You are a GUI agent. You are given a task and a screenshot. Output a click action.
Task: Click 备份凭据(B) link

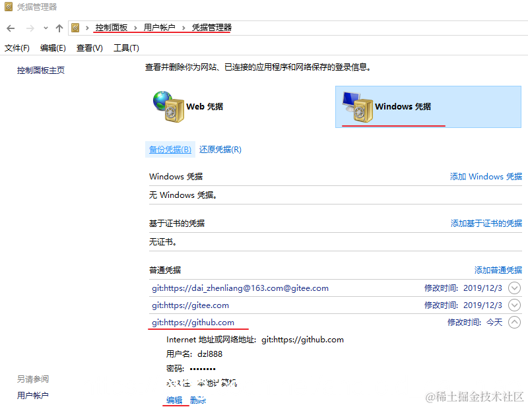[x=170, y=150]
